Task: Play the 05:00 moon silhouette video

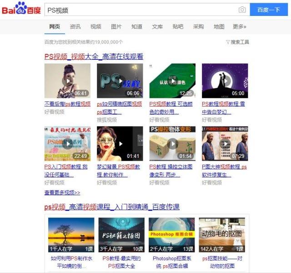Action: pyautogui.click(x=225, y=81)
